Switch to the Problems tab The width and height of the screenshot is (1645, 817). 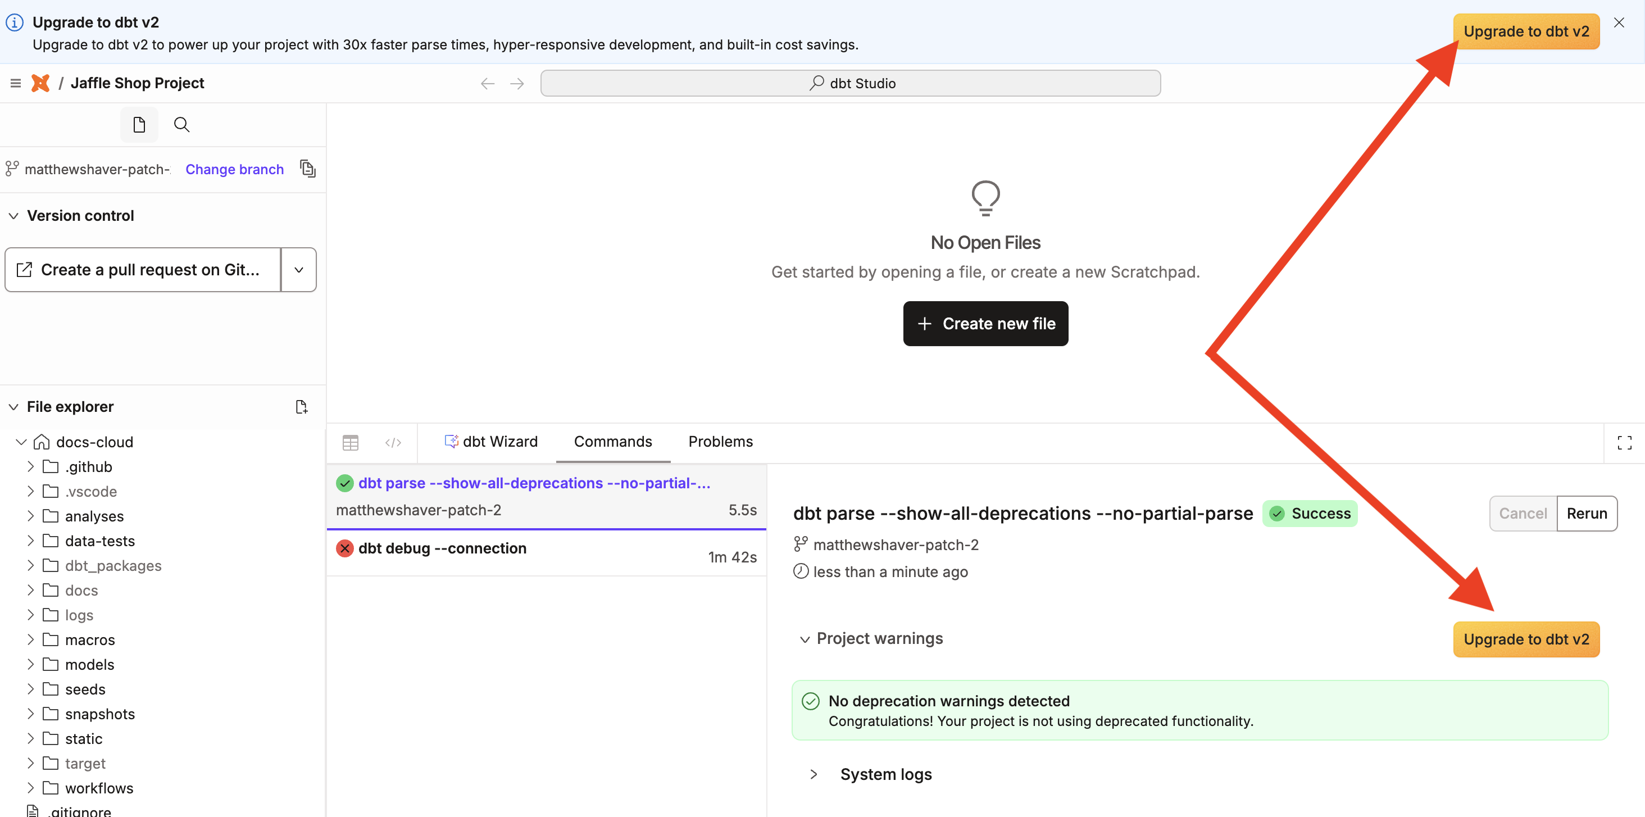click(720, 442)
